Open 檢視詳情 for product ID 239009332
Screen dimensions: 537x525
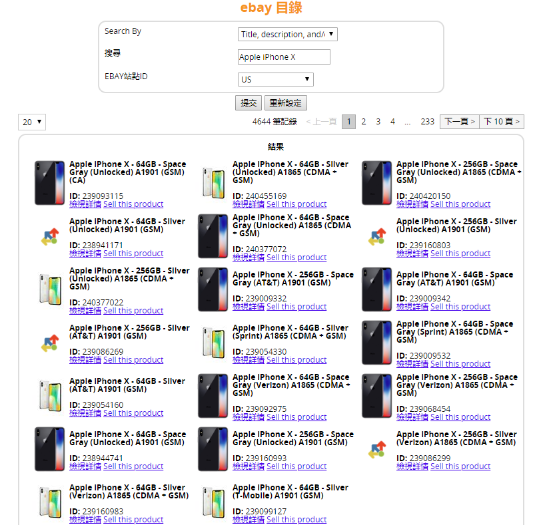point(249,307)
